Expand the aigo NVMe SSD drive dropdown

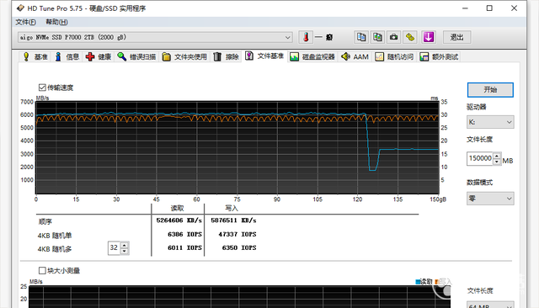point(155,37)
